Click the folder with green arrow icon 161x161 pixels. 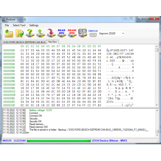[x=19, y=33]
